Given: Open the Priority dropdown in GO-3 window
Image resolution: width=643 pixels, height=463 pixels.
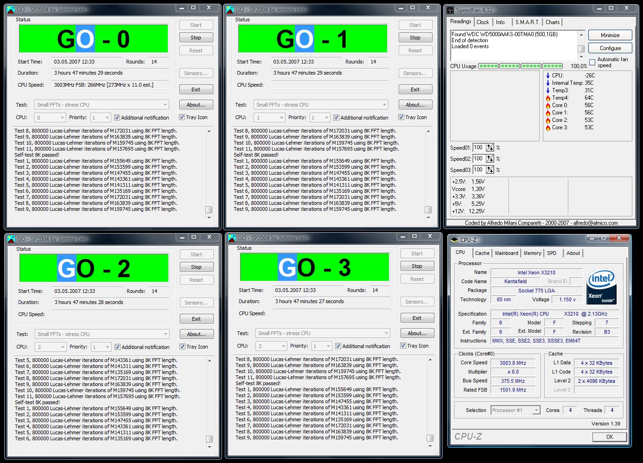Looking at the screenshot, I should [x=322, y=346].
